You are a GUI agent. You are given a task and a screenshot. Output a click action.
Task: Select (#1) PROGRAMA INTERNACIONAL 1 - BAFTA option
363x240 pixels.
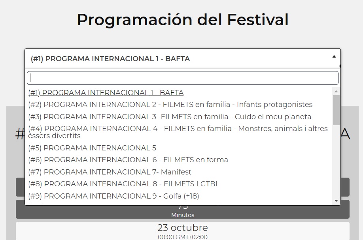[x=106, y=93]
